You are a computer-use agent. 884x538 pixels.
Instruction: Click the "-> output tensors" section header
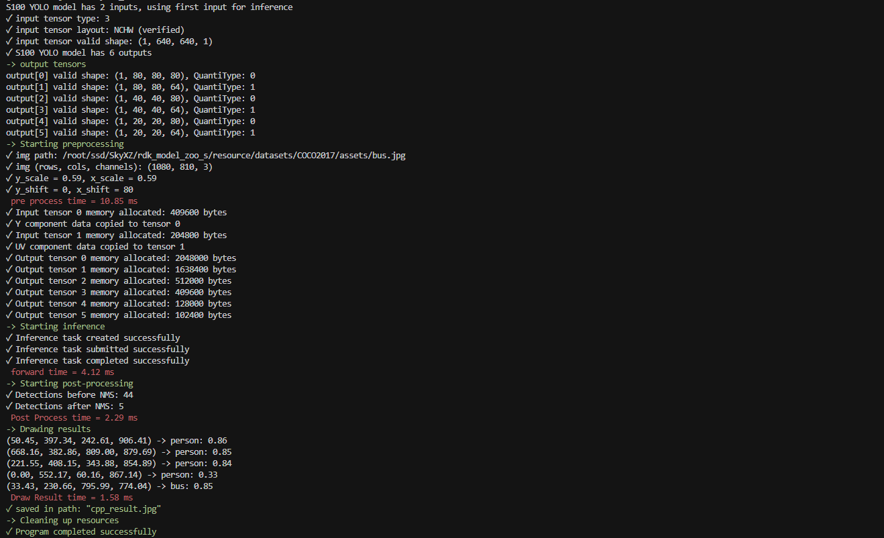46,64
